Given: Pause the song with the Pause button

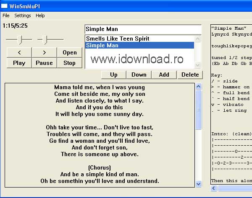Looking at the screenshot, I should click(45, 63).
